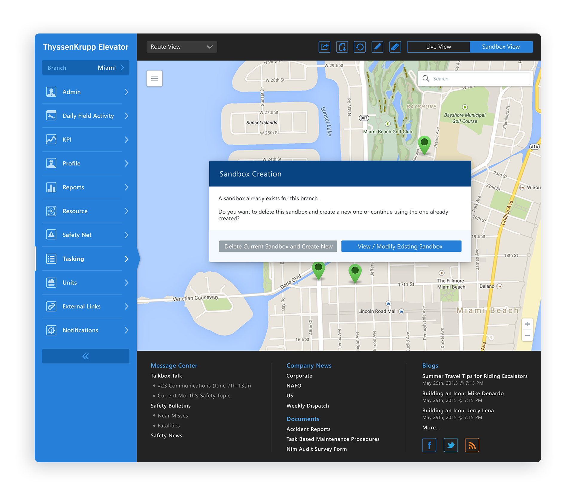Click the download-to-device icon in toolbar
Image resolution: width=574 pixels, height=497 pixels.
pos(342,47)
